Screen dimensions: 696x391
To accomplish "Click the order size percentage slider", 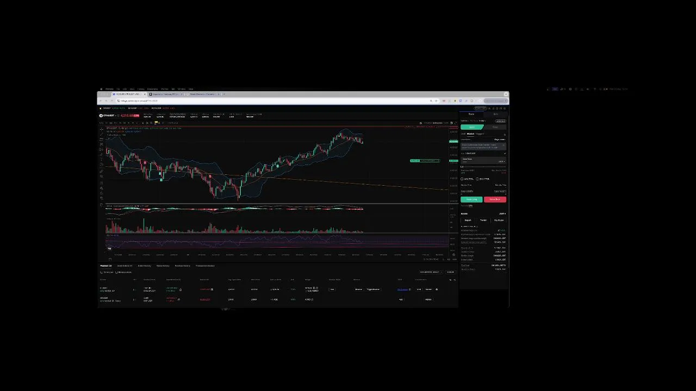I will click(x=483, y=167).
